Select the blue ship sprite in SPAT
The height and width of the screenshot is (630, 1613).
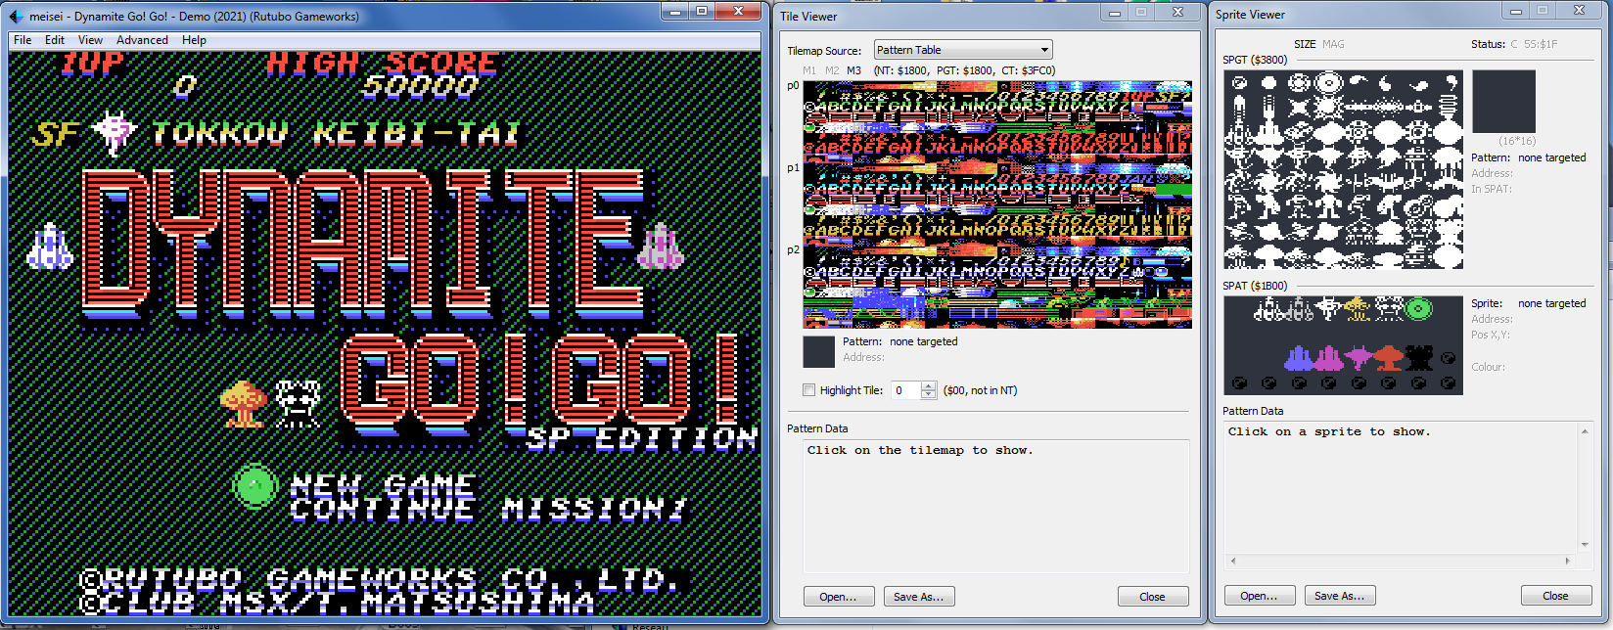[1299, 358]
